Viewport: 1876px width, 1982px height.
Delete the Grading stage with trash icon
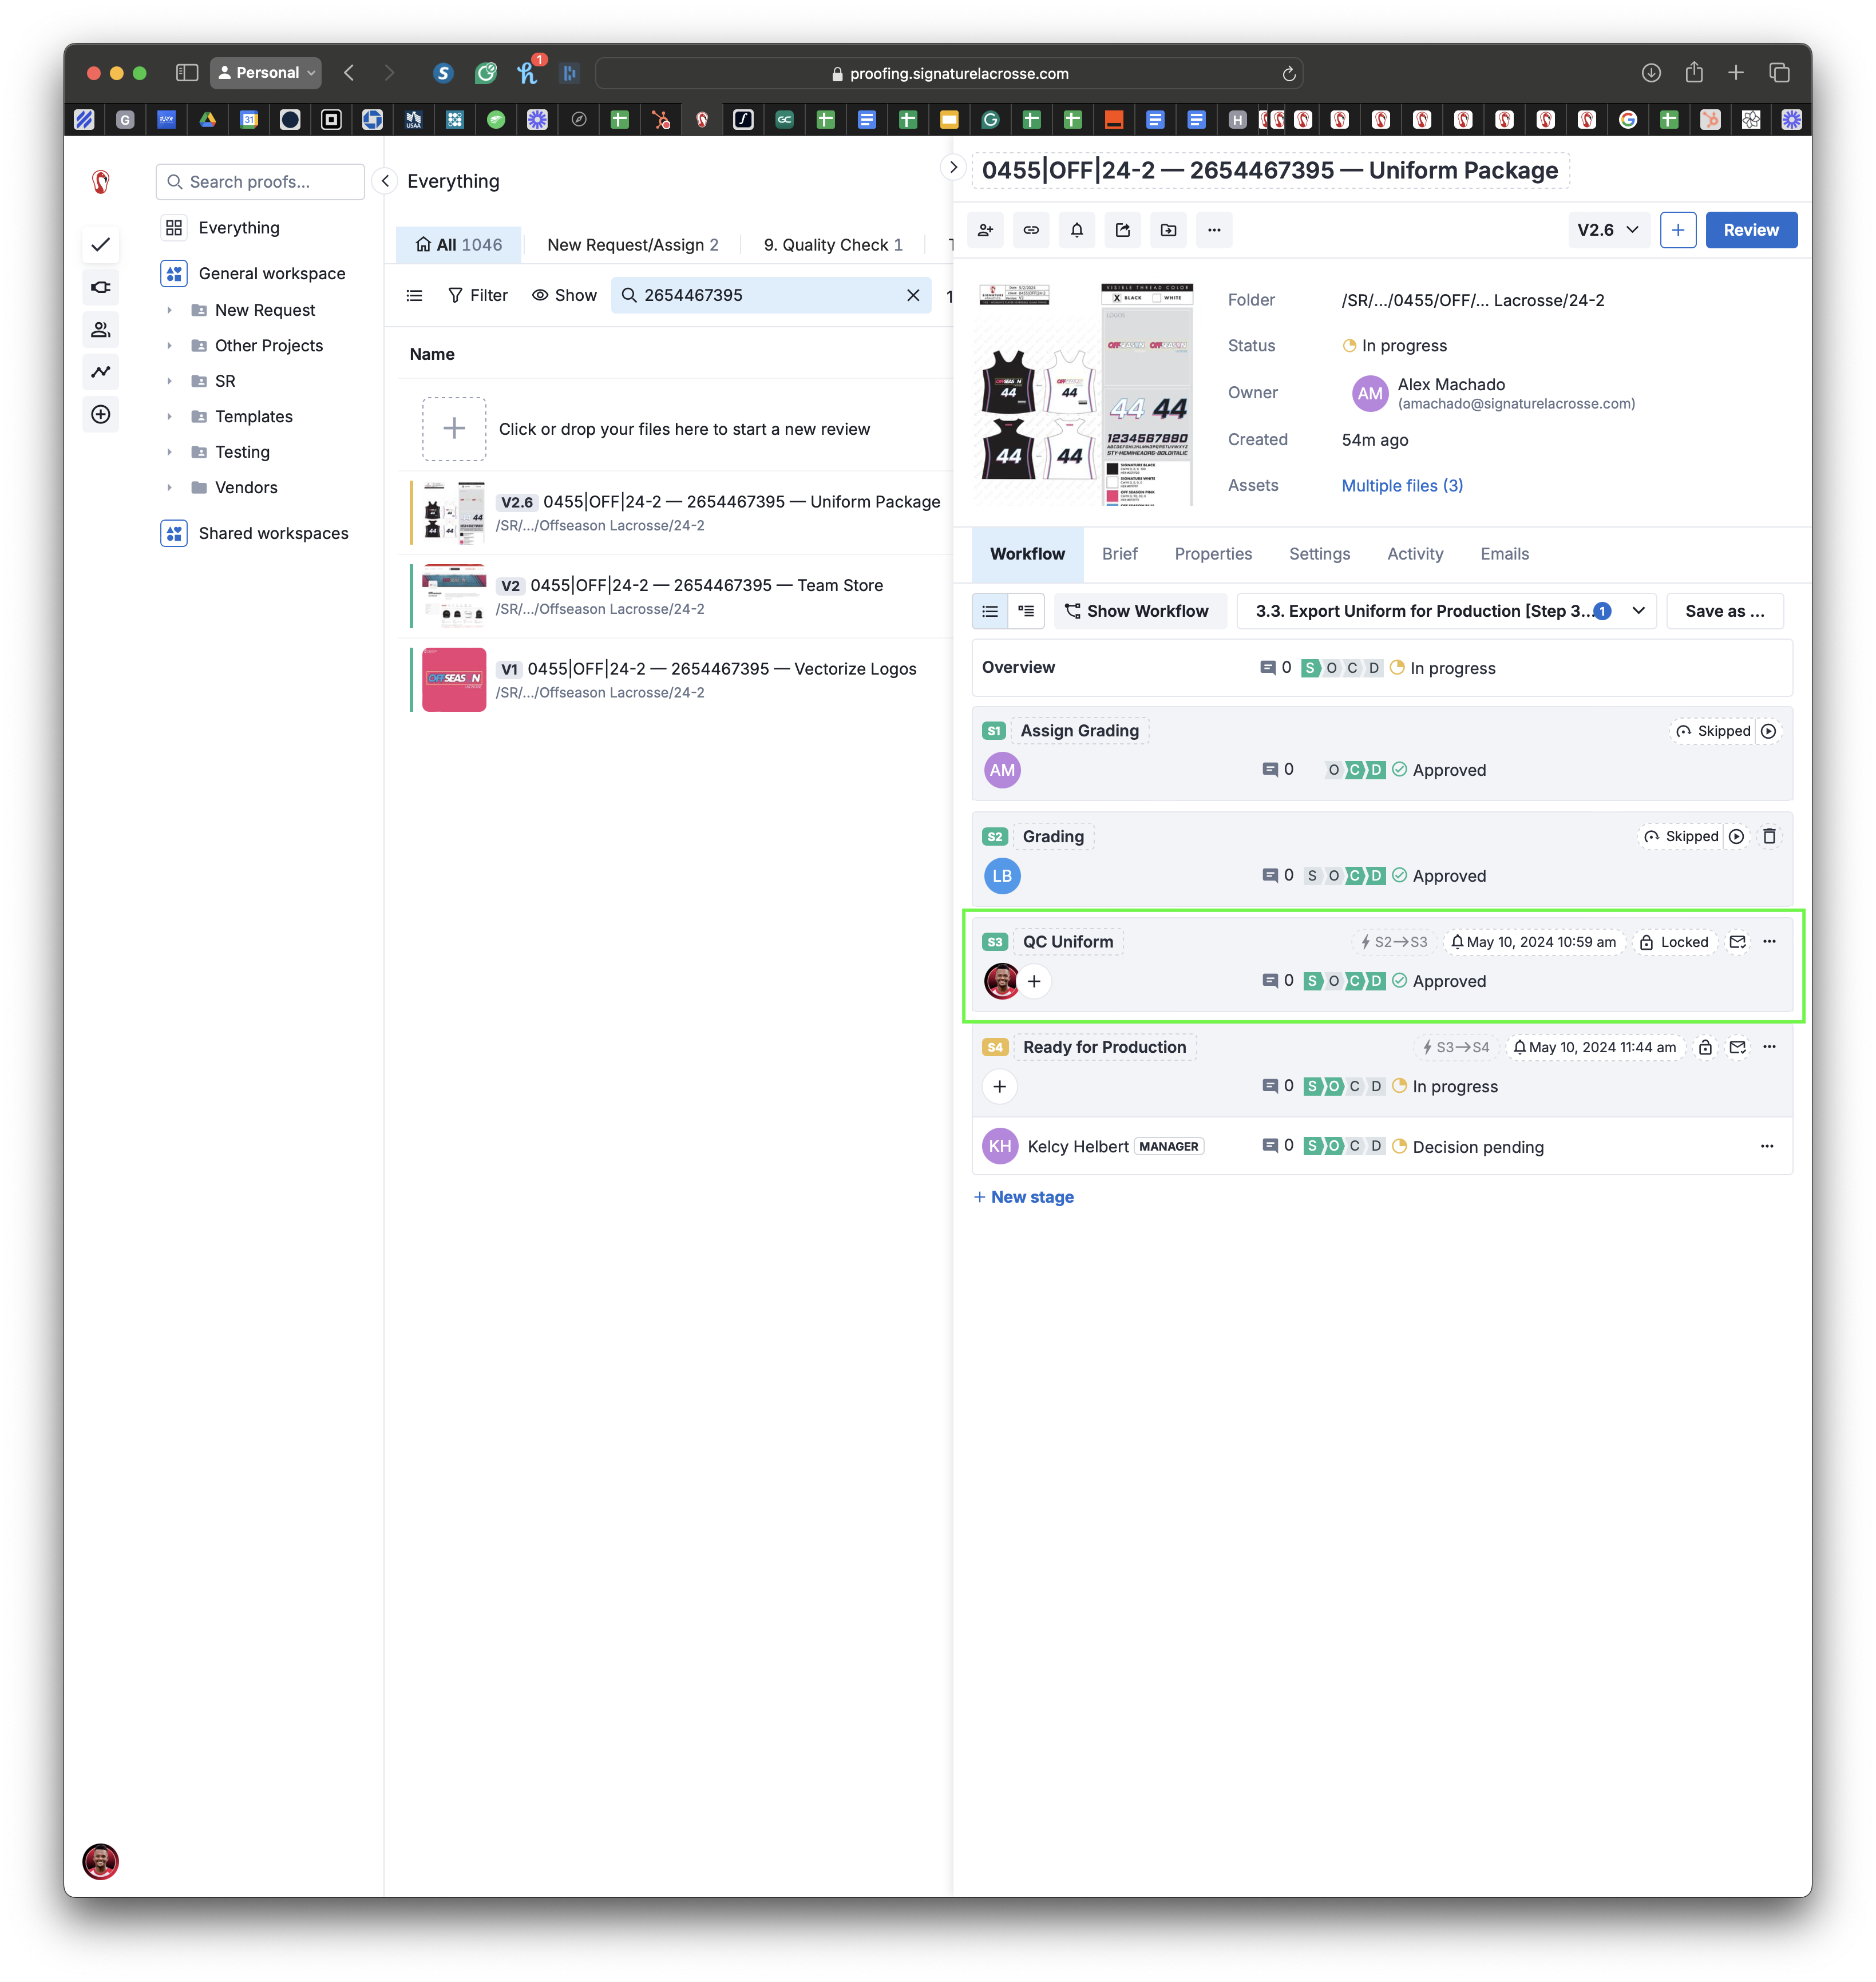click(1769, 836)
